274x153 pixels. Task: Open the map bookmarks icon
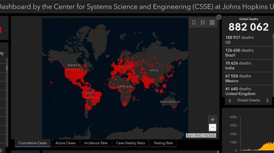pyautogui.click(x=194, y=22)
